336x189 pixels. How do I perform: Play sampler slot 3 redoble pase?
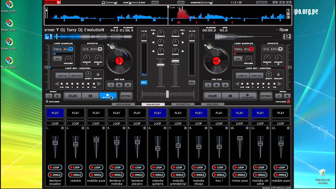click(96, 113)
